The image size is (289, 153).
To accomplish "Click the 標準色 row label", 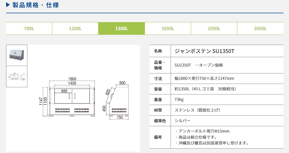I will click(160, 121).
